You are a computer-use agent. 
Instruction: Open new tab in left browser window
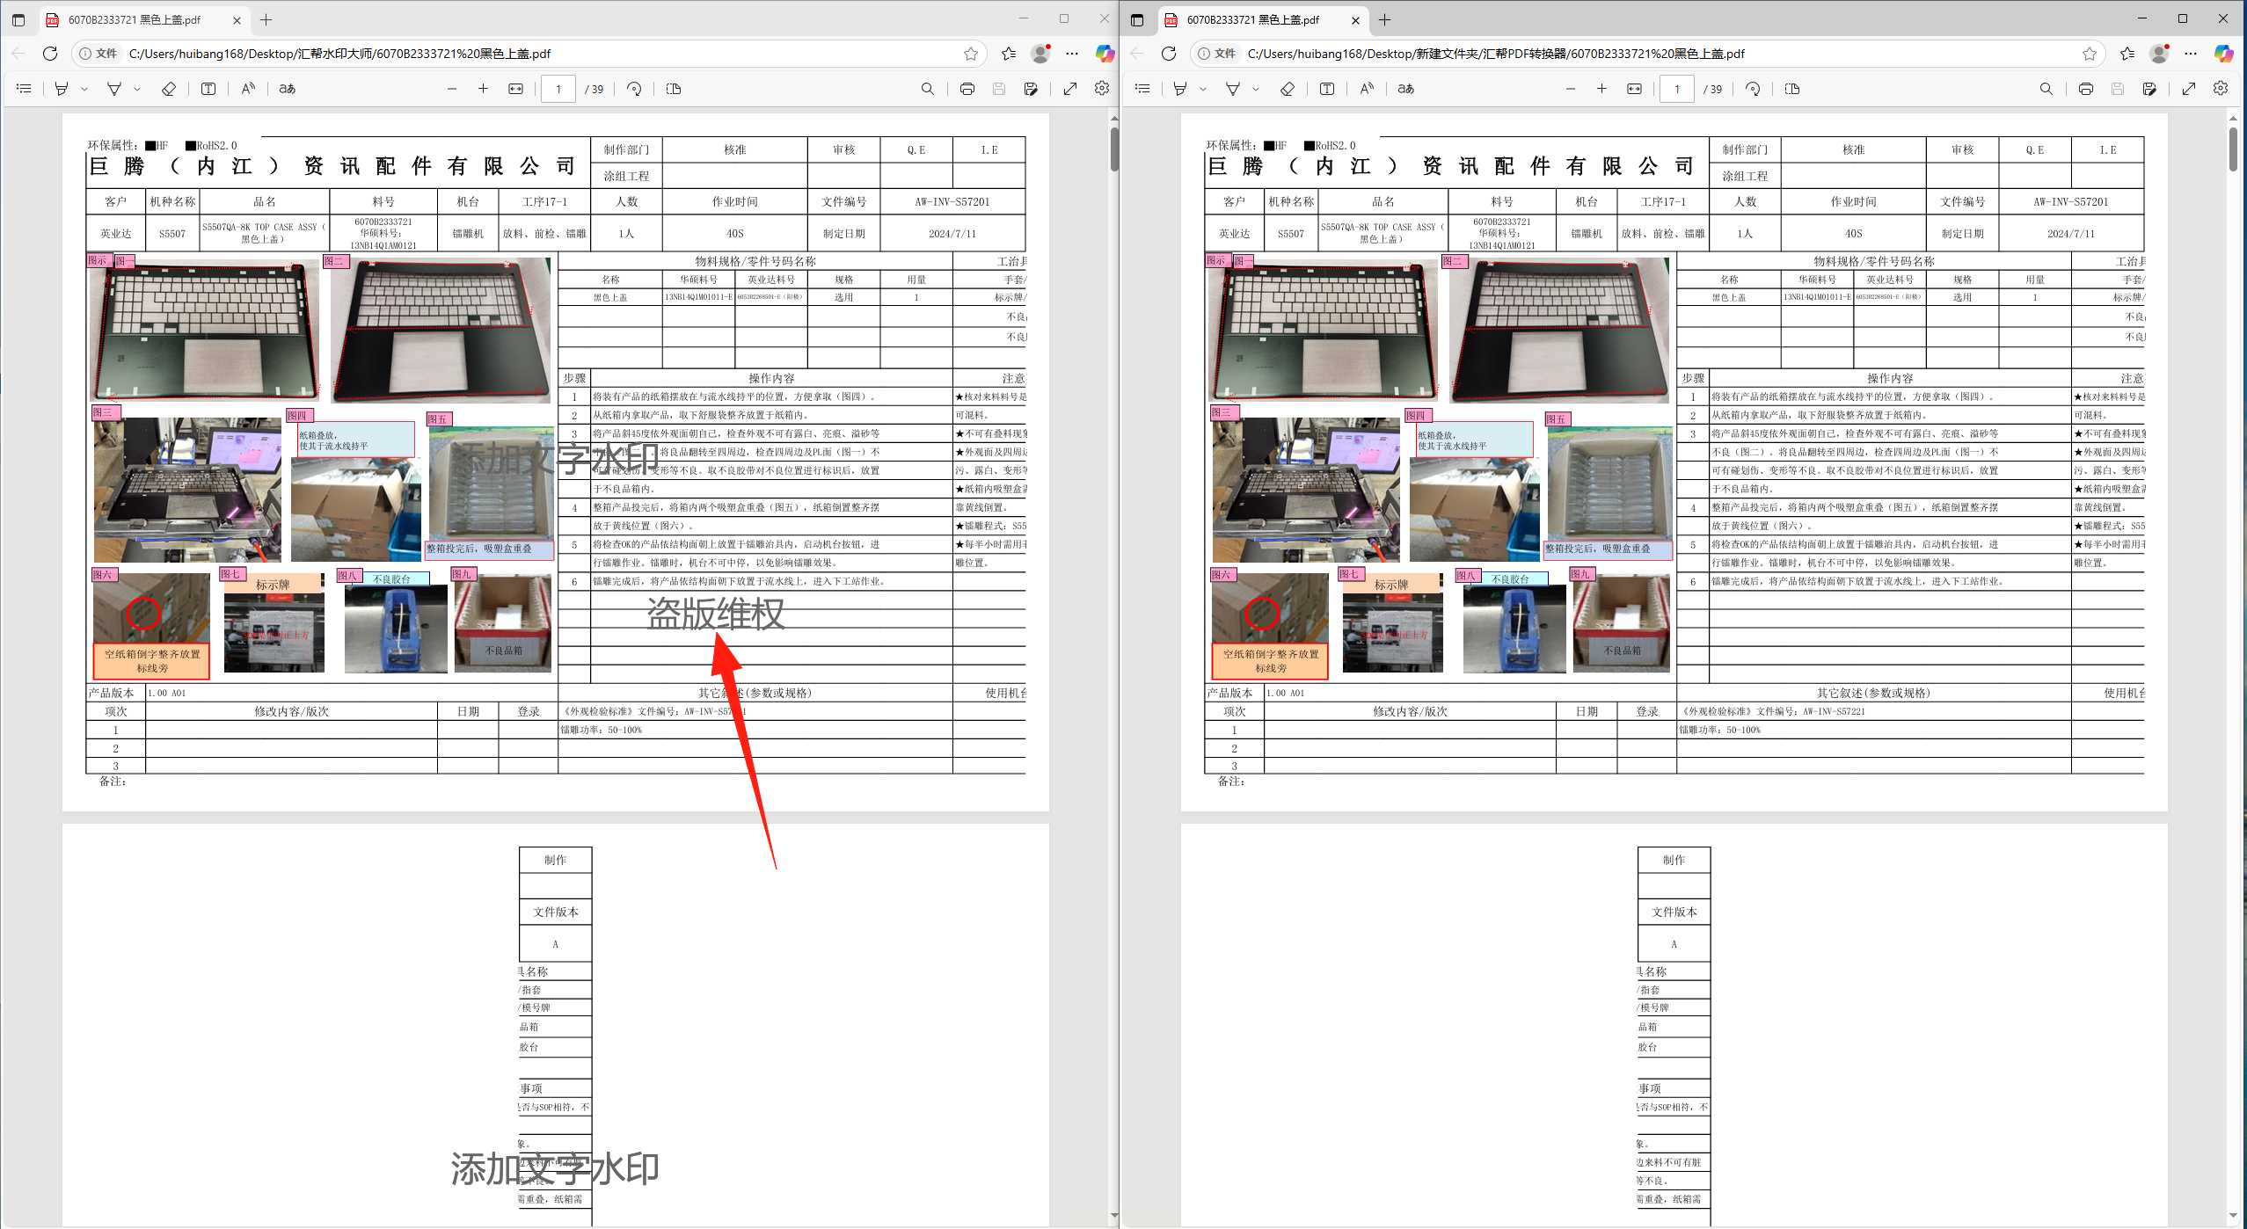tap(266, 19)
